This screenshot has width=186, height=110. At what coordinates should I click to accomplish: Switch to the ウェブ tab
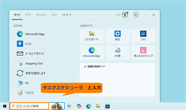[x=54, y=15]
